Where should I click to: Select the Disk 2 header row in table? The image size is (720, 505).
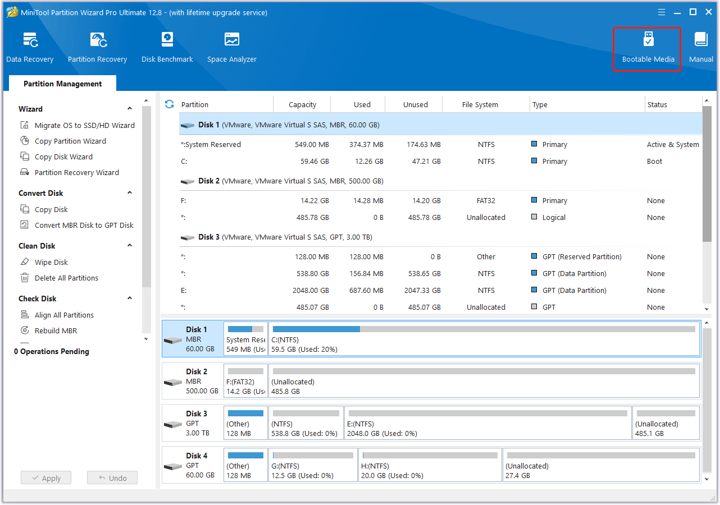(x=440, y=181)
